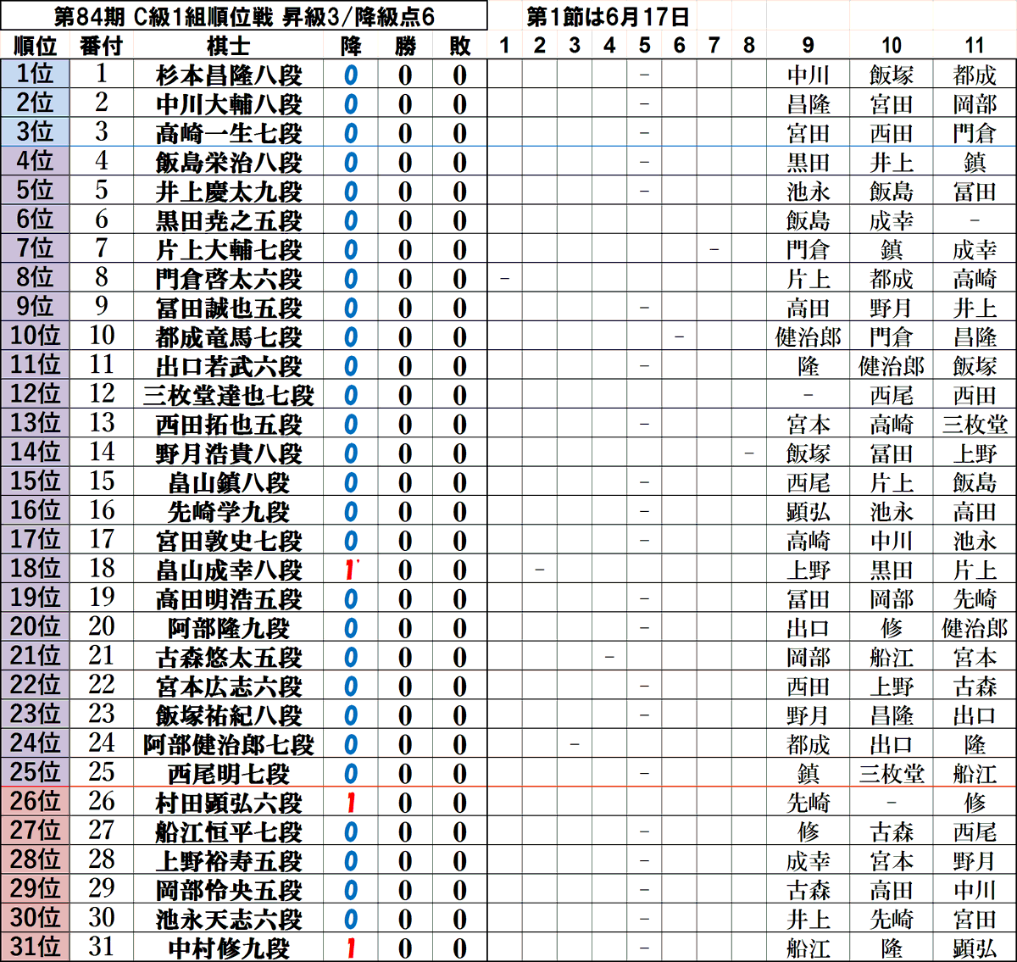Viewport: 1017px width, 962px height.
Task: Select player name 船江恒平七段
Action: (229, 831)
